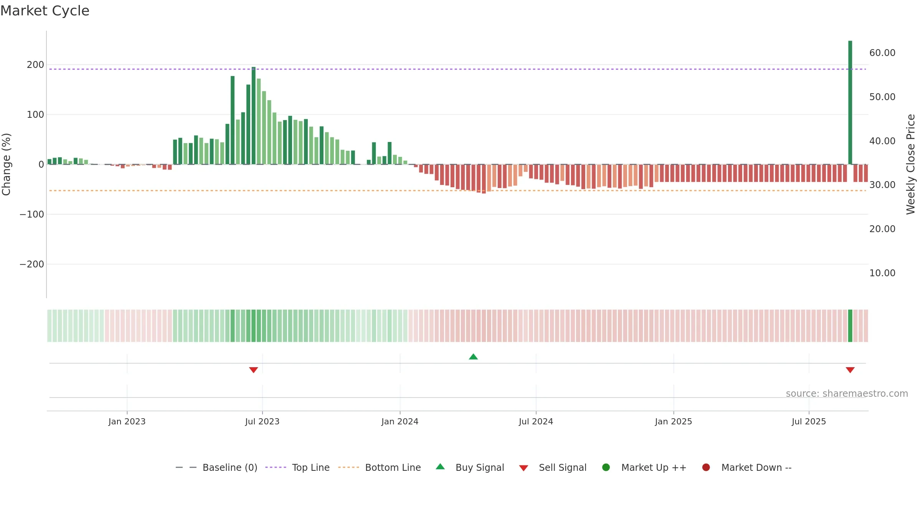Click the Jul 2023 axis label

tap(262, 421)
